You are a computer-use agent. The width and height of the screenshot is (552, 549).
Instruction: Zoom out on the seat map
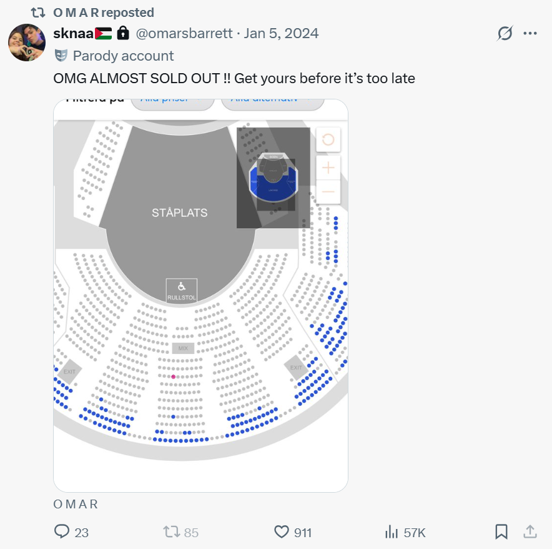(328, 191)
